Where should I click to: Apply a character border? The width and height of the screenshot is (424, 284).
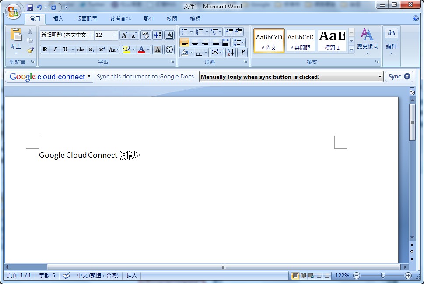click(x=169, y=35)
